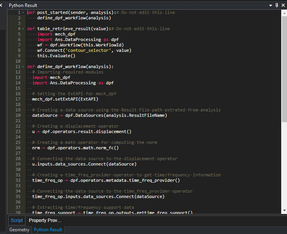Viewport: 287px width, 234px height.
Task: Click 'define_dpf_workflow(analysis)' call on line 2
Action: tap(74, 18)
